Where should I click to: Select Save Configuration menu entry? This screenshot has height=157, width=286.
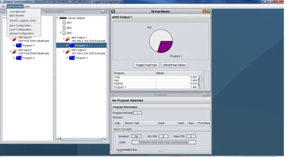click(x=21, y=25)
